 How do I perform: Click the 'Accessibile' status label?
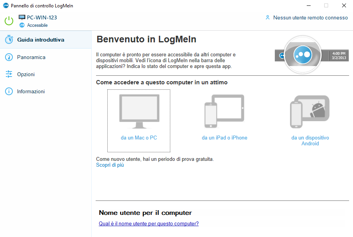(37, 25)
